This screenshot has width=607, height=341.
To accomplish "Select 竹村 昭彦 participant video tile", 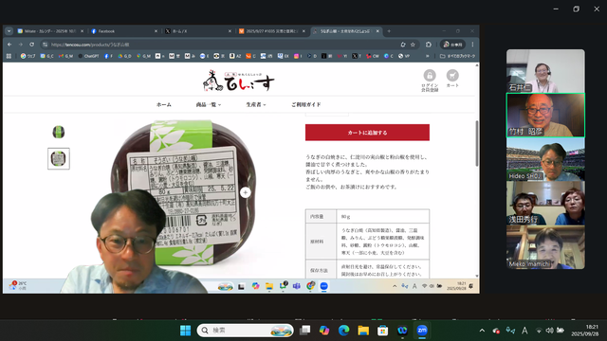I will point(545,116).
